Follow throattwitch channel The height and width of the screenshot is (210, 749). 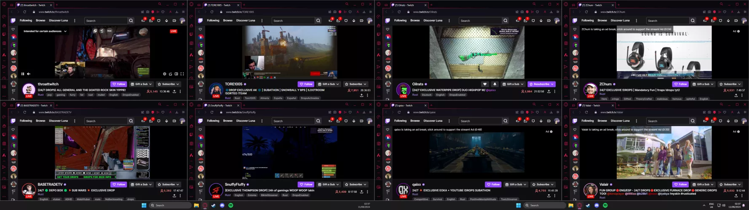119,84
